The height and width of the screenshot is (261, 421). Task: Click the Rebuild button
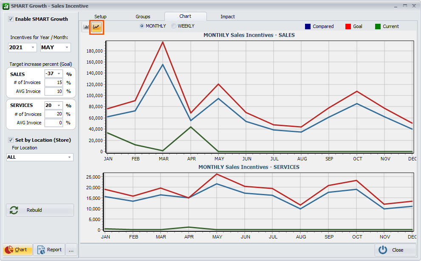click(x=40, y=210)
